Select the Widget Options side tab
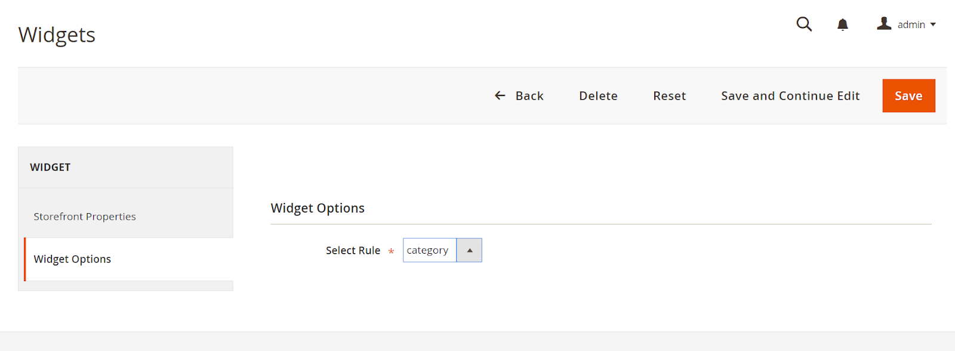This screenshot has width=955, height=351. (x=72, y=259)
